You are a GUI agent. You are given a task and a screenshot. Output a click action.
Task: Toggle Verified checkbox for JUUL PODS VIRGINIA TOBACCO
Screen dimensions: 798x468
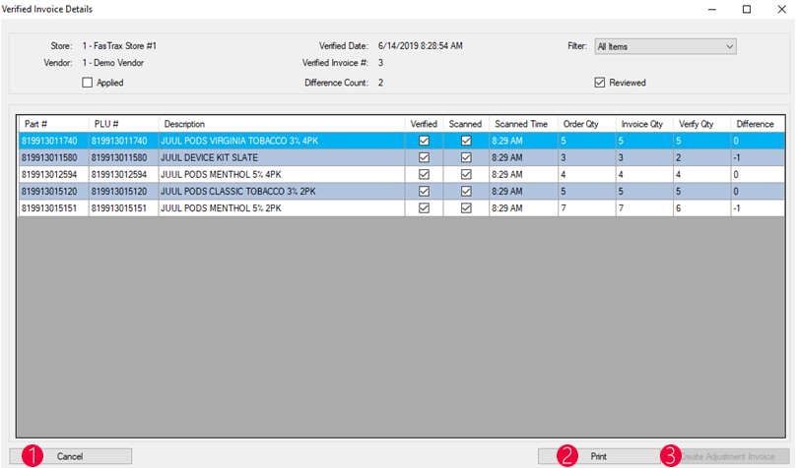click(x=424, y=141)
